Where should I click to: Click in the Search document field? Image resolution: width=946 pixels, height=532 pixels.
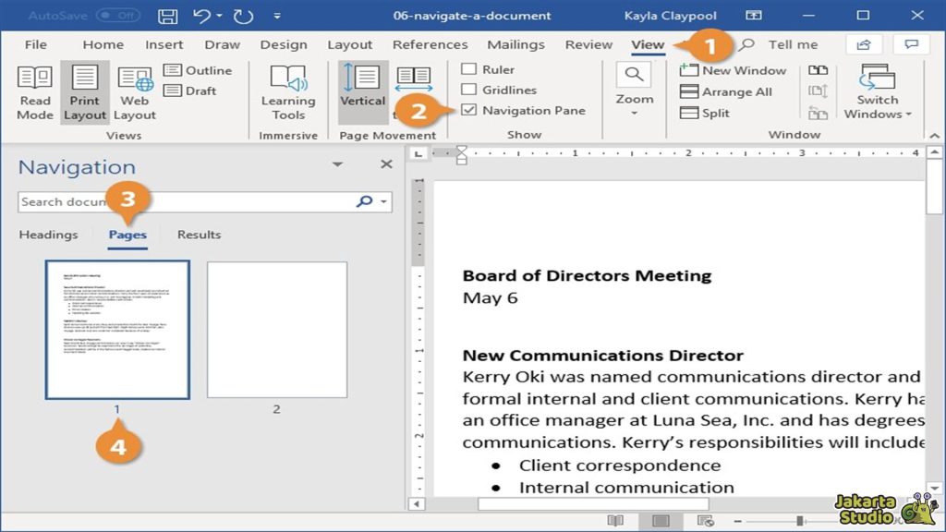[185, 202]
